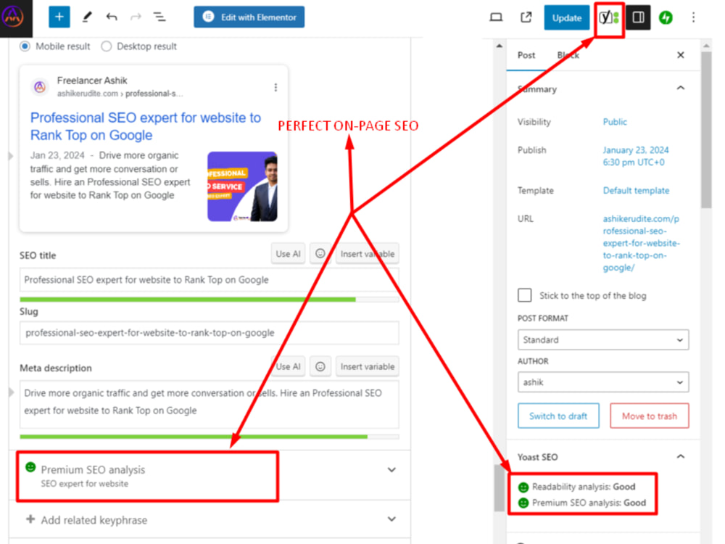The image size is (725, 544).
Task: Open the document overview list icon
Action: click(x=159, y=17)
